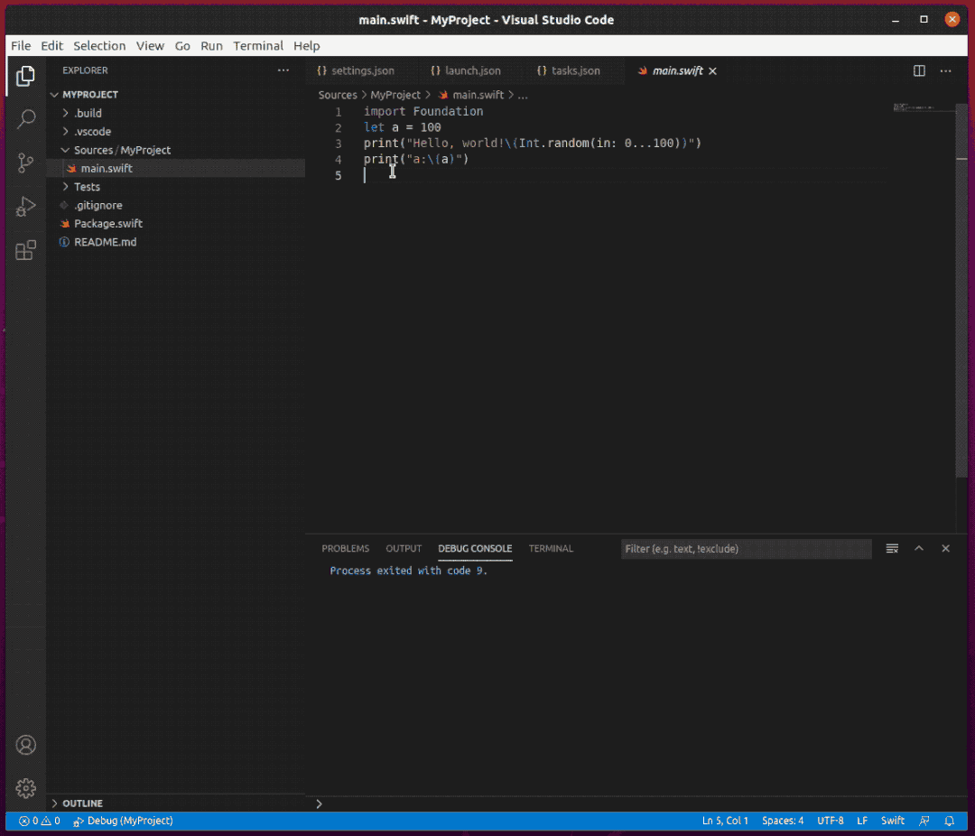The image size is (975, 836).
Task: Open the File menu
Action: pyautogui.click(x=21, y=45)
